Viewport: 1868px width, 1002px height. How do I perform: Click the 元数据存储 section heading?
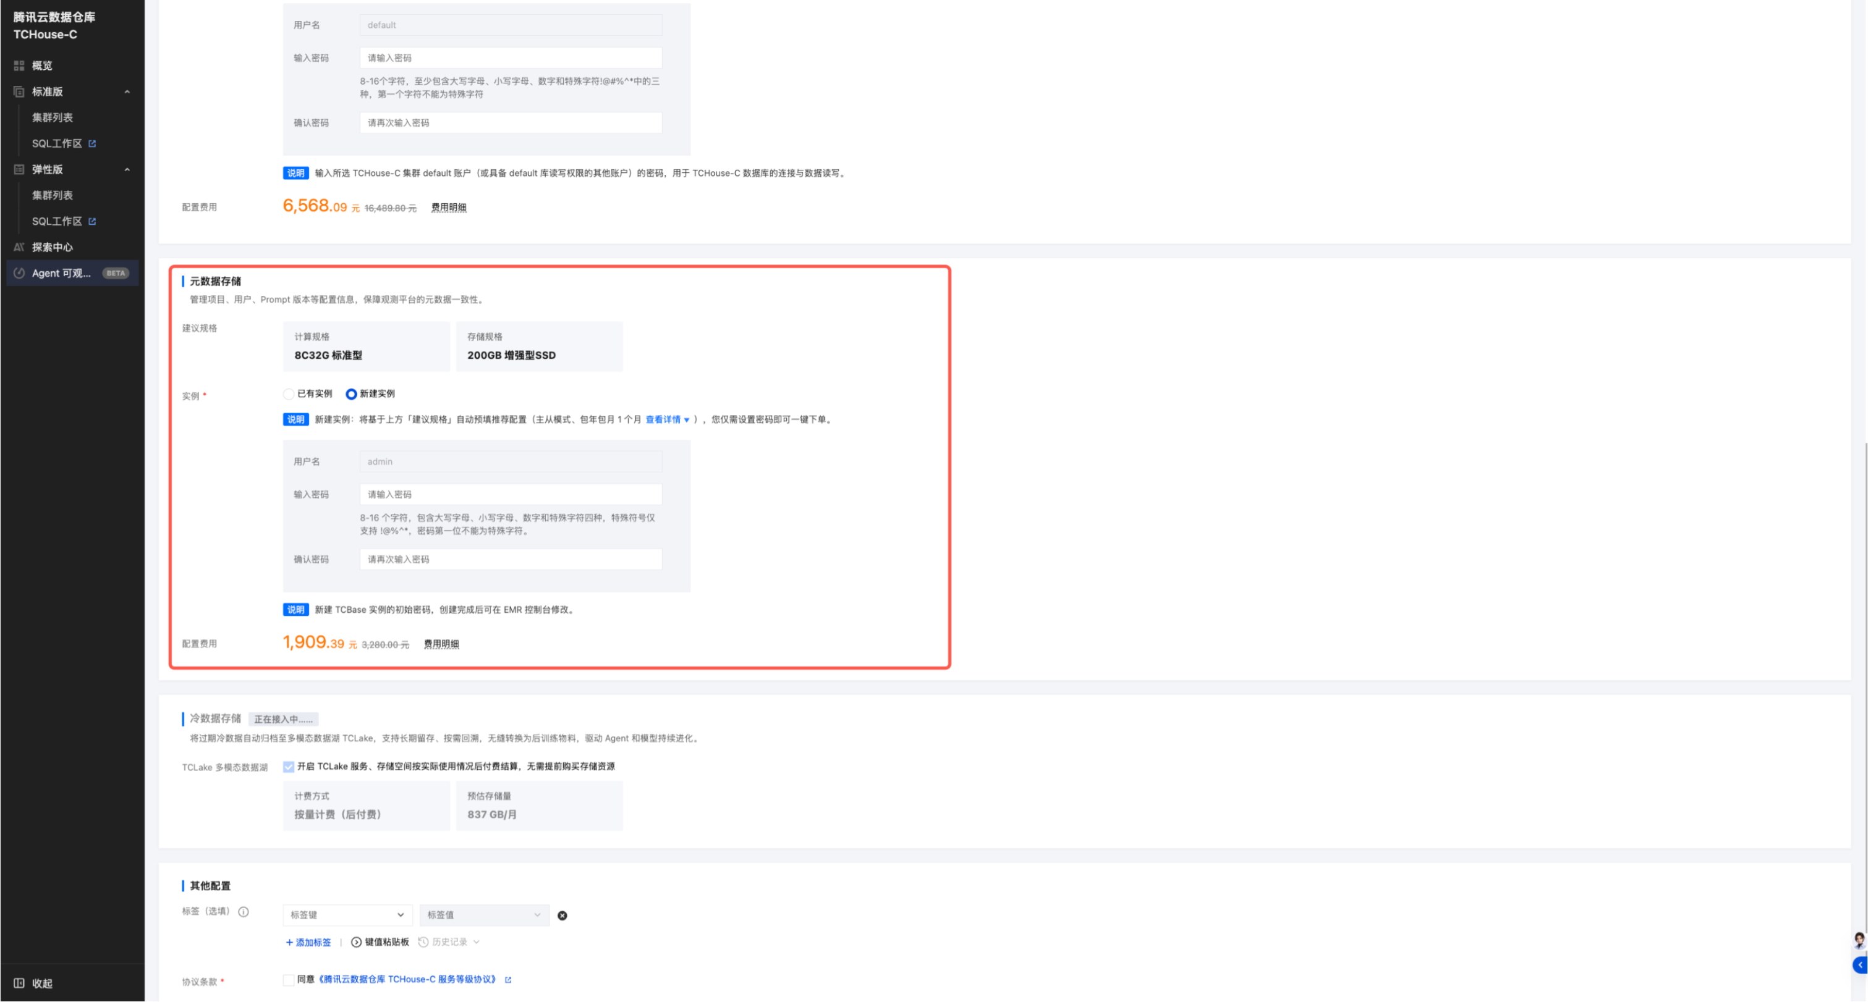(x=215, y=281)
